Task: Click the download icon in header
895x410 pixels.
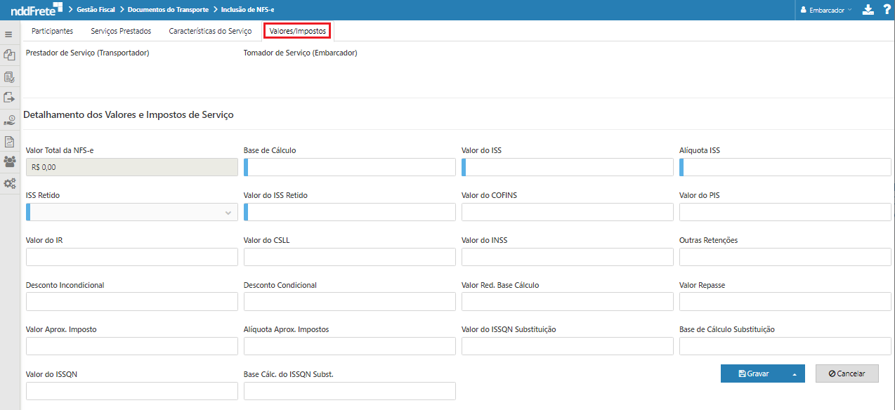Action: click(868, 10)
